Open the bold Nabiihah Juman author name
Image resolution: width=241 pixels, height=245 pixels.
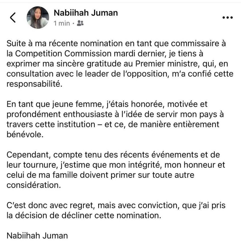click(86, 12)
